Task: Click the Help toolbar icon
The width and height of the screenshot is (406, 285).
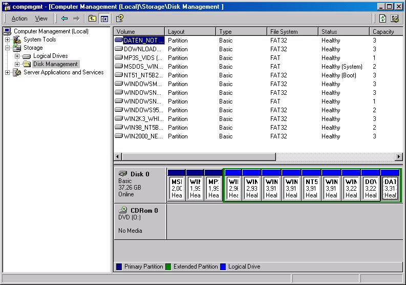Action: click(x=119, y=18)
